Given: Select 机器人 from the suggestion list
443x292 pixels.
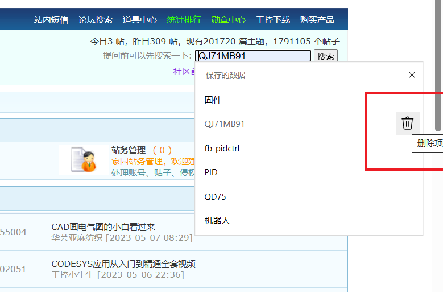Looking at the screenshot, I should (217, 221).
